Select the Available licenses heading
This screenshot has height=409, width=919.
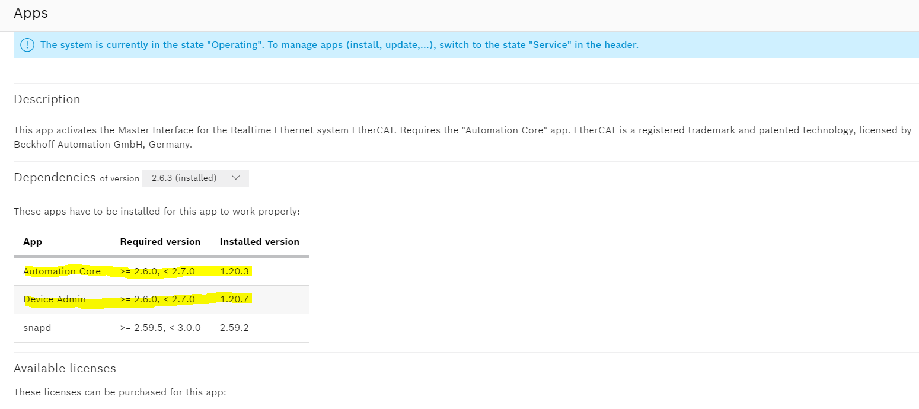65,369
